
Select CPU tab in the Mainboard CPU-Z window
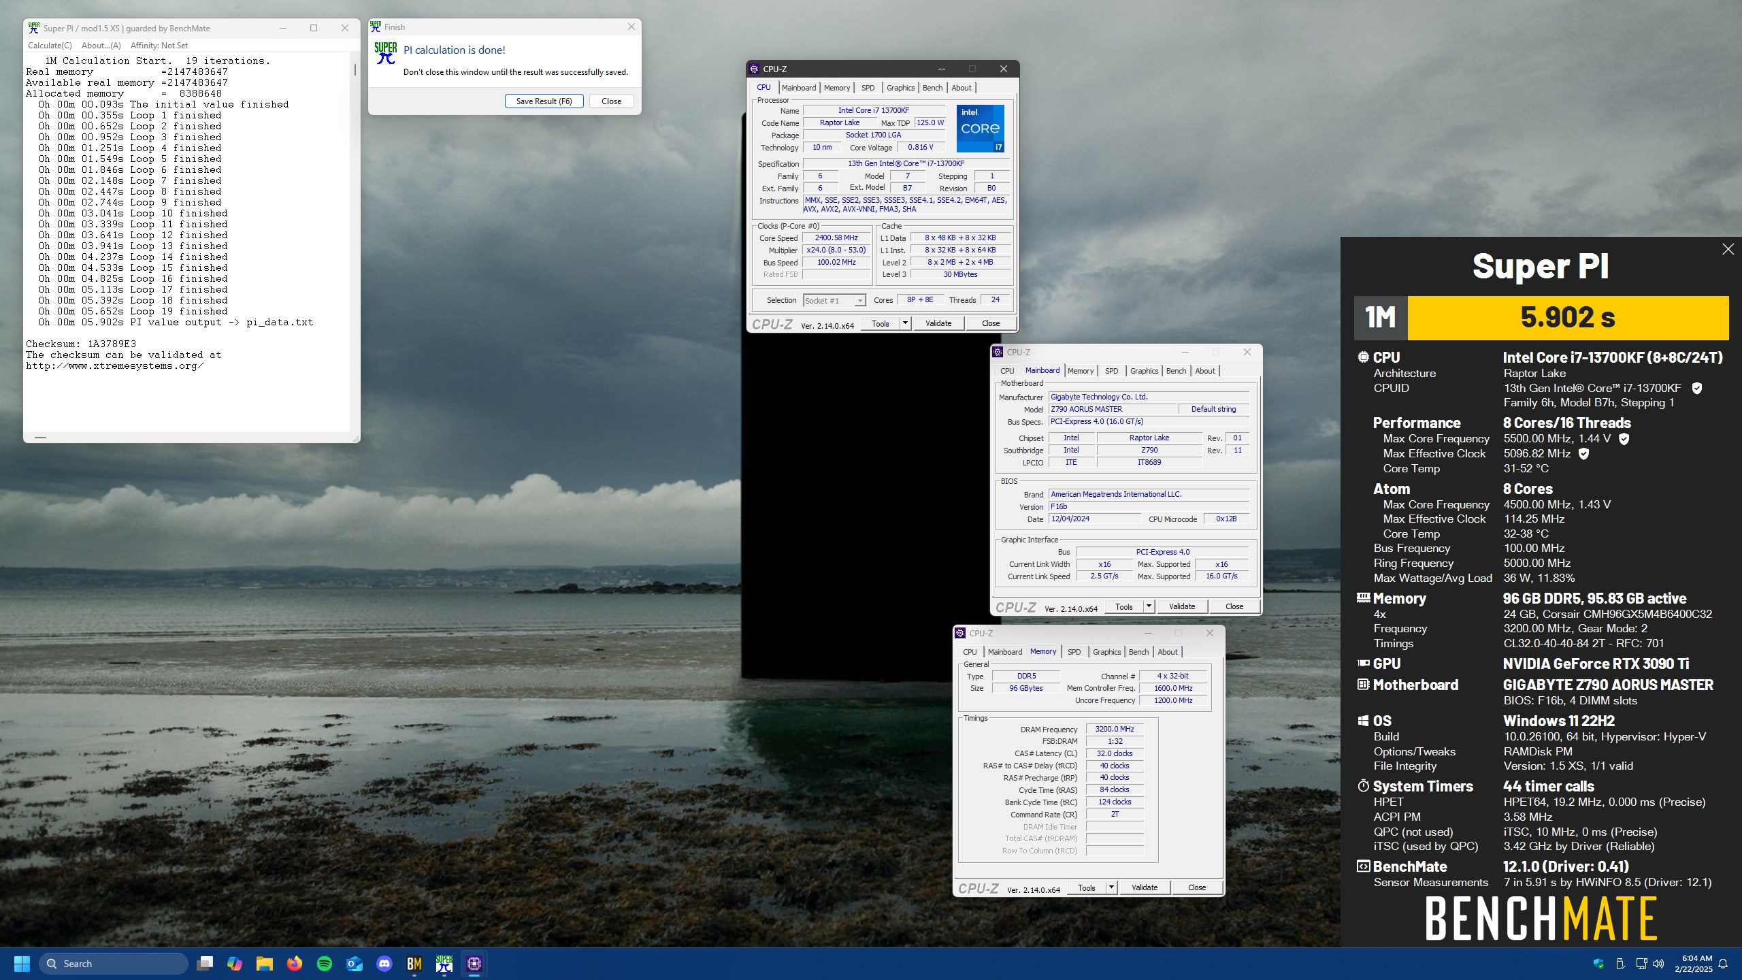click(x=1007, y=371)
